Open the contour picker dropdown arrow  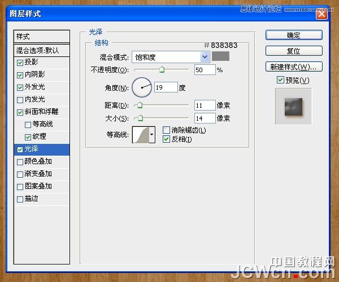click(152, 135)
